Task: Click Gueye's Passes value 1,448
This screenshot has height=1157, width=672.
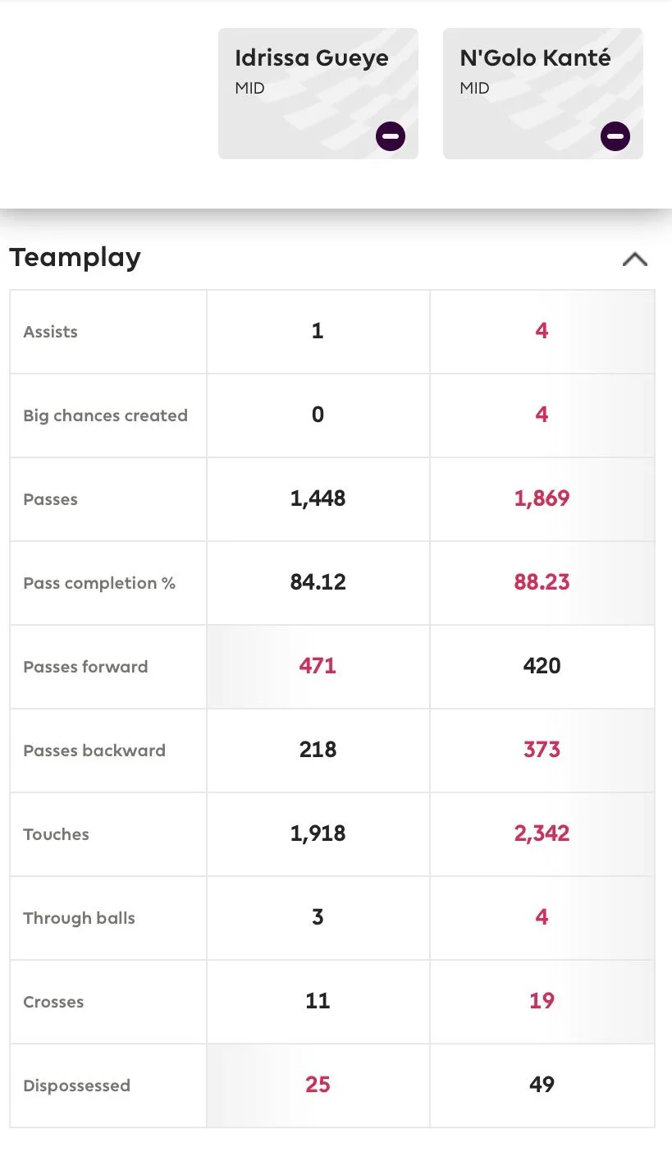Action: click(x=318, y=498)
